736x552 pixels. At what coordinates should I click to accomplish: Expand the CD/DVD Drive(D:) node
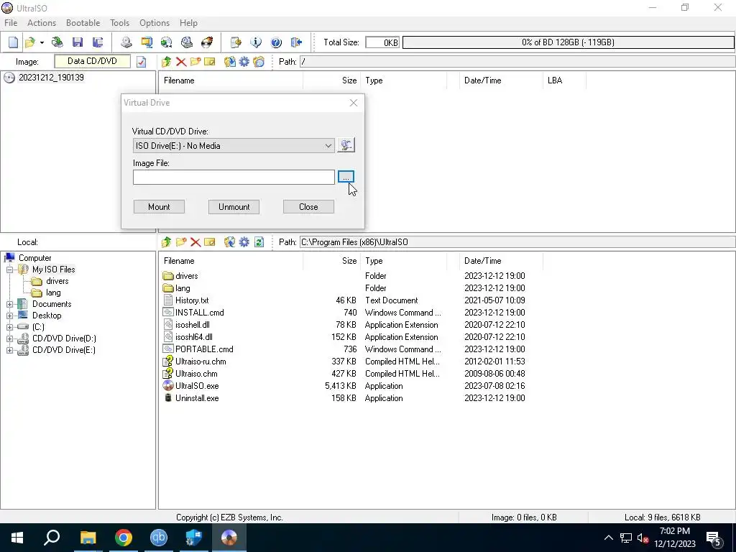[9, 339]
